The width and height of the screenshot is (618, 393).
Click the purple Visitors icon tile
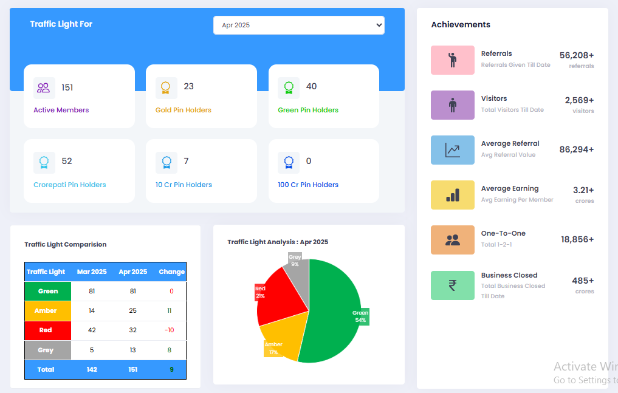point(452,105)
